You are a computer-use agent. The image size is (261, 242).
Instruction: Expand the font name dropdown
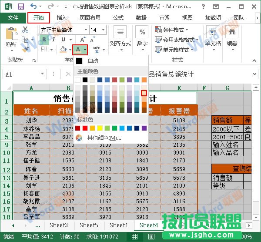(x=86, y=30)
